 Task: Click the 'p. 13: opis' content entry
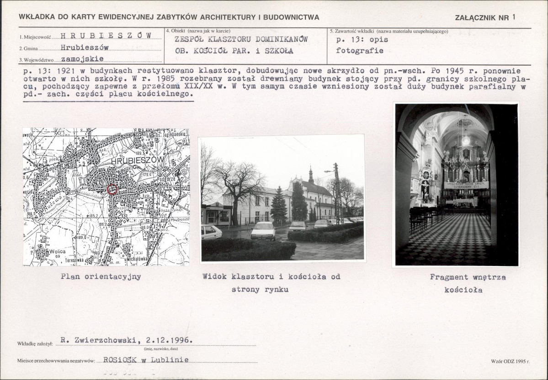362,39
